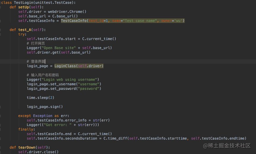Click the self.driver.get(self.base_url) line
The width and height of the screenshot is (256, 154).
coord(58,52)
